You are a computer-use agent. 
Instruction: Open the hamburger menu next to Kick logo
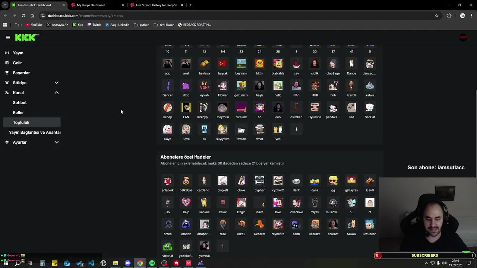(8, 38)
